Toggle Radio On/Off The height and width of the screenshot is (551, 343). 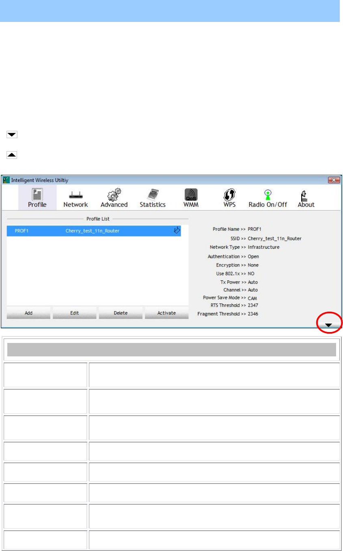click(x=267, y=197)
